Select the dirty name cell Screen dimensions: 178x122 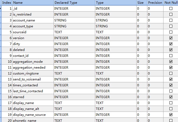pyautogui.click(x=33, y=44)
